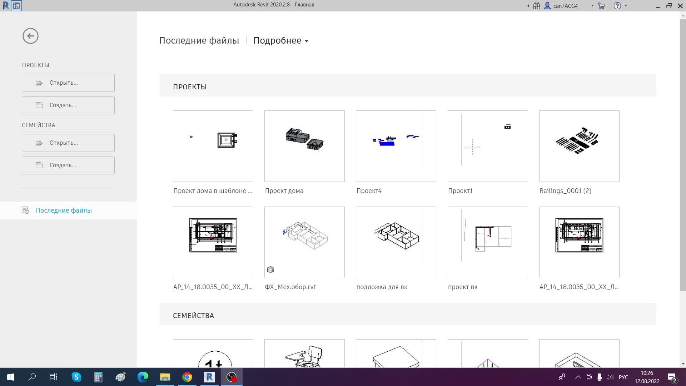The image size is (686, 386).
Task: Open first AP_14_18.0035 project thumbnail in second row
Action: 213,242
